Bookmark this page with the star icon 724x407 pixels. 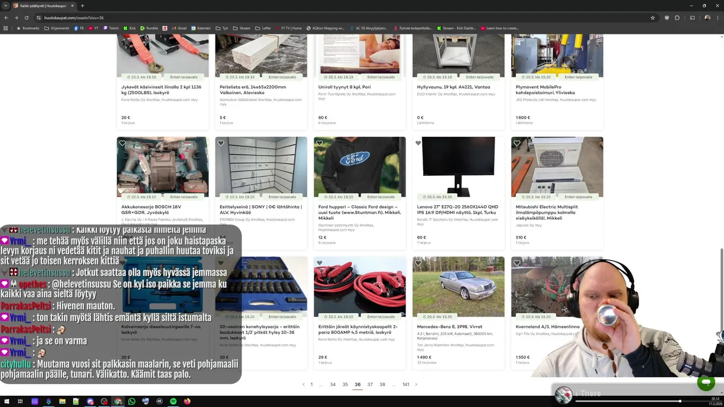[x=653, y=18]
